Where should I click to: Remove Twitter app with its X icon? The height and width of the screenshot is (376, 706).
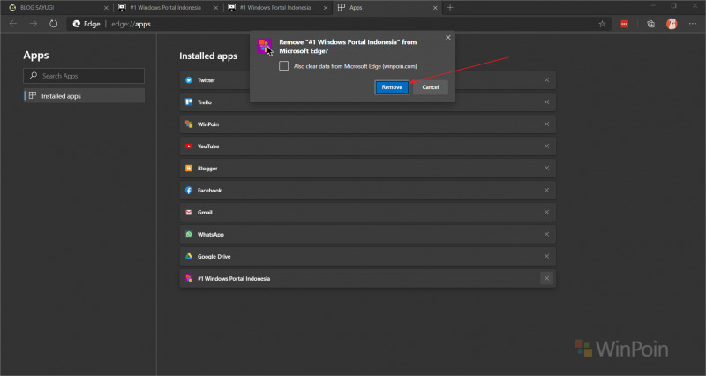point(546,80)
